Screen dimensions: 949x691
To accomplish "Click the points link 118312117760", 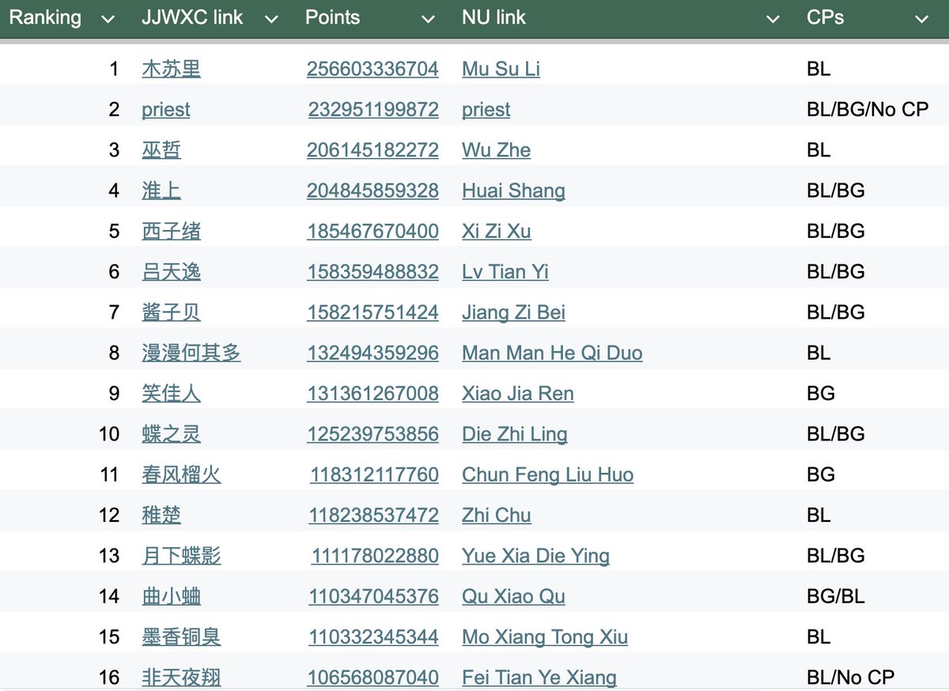I will [x=374, y=474].
